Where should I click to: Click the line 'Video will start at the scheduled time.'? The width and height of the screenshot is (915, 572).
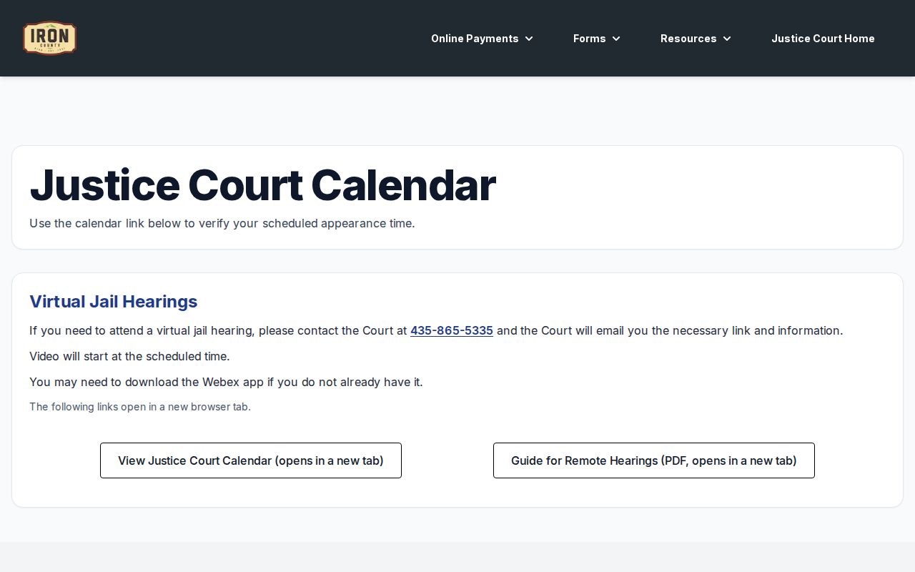(129, 356)
